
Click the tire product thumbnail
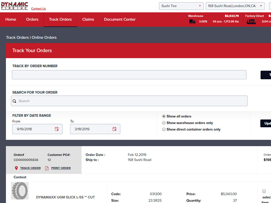point(20,191)
